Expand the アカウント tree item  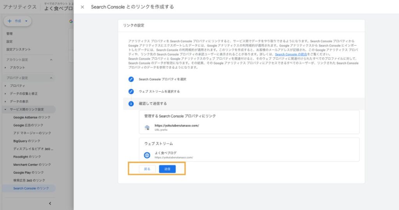point(17,68)
